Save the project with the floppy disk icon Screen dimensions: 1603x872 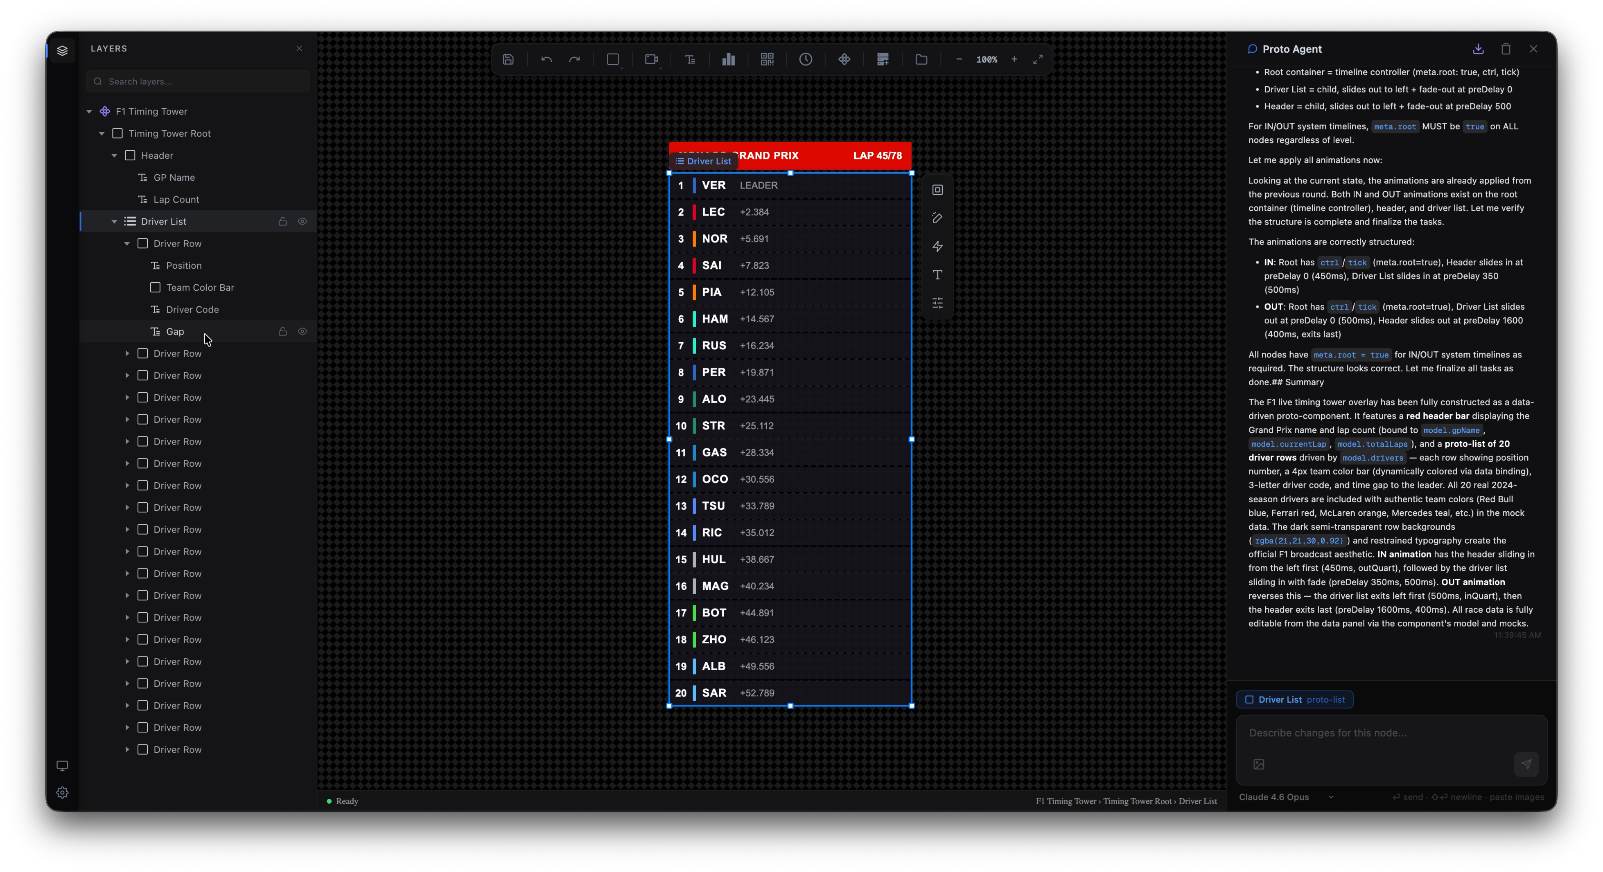click(508, 60)
